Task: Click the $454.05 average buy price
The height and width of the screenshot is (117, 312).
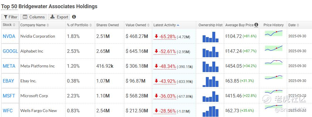Action: pos(234,66)
